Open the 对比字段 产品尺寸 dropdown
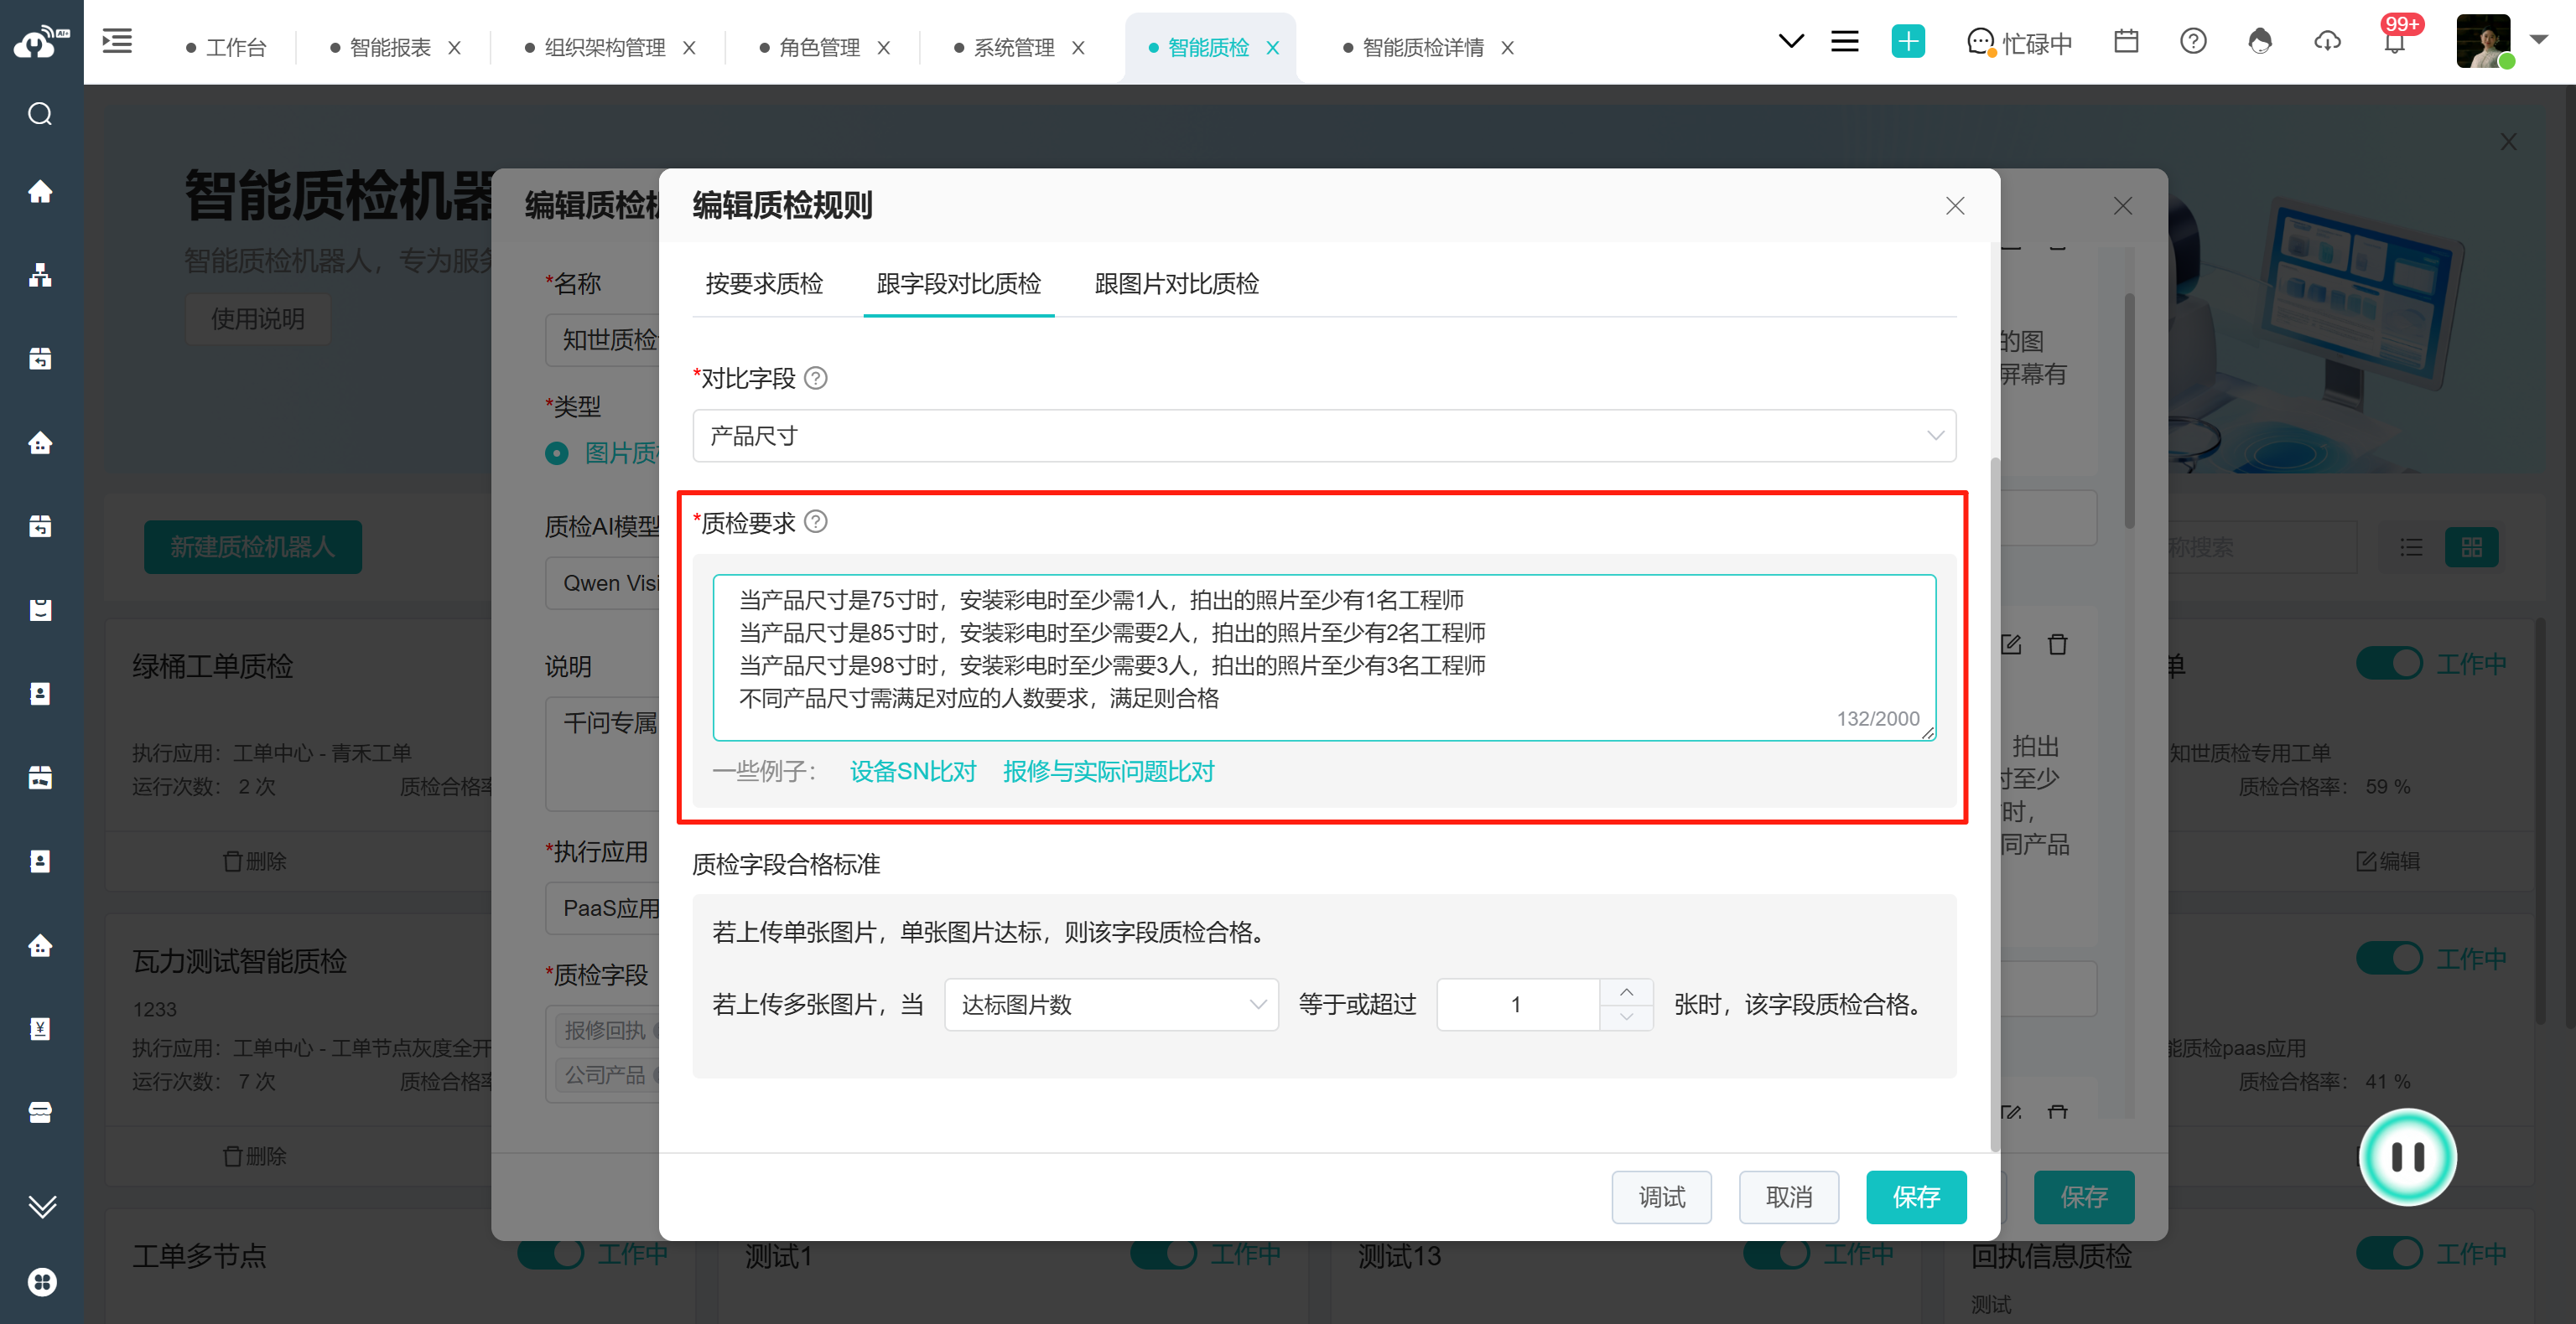The height and width of the screenshot is (1324, 2576). pyautogui.click(x=1324, y=436)
